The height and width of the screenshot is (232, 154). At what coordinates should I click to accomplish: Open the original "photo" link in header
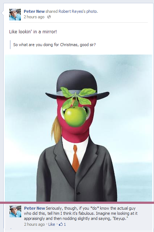(x=92, y=11)
